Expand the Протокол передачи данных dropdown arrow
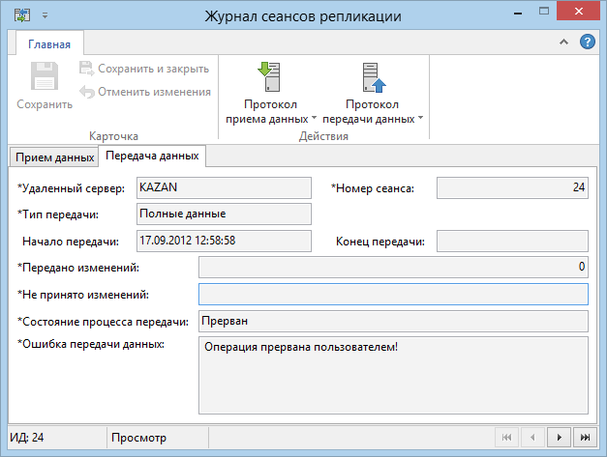This screenshot has width=607, height=457. pos(421,117)
